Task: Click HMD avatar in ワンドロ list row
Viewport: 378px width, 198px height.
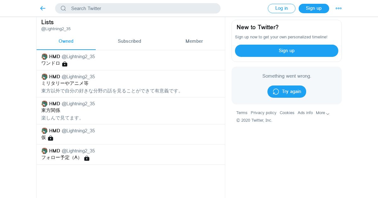Action: (x=44, y=57)
